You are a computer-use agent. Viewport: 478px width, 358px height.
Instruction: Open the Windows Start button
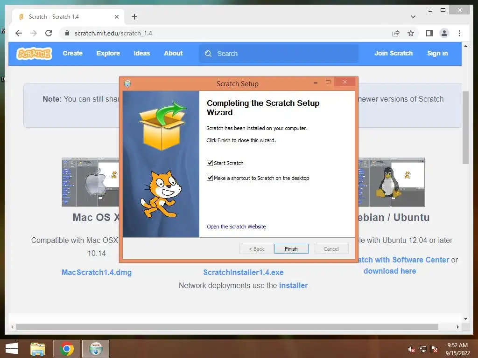[x=12, y=349]
